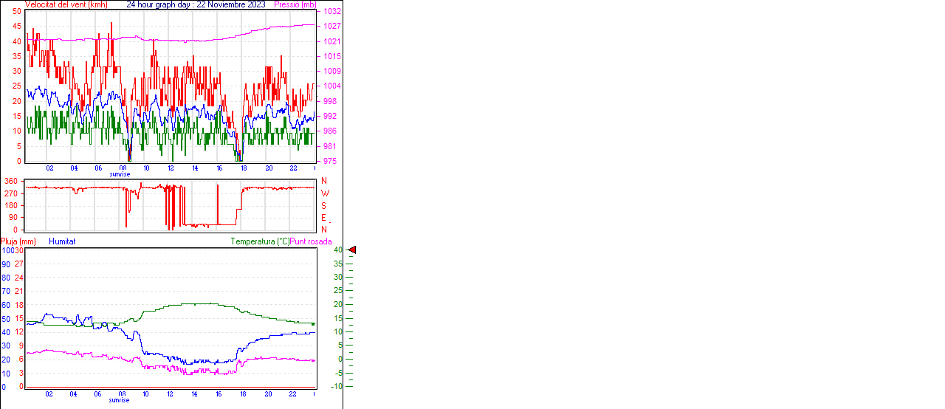This screenshot has height=409, width=945.
Task: Click the 50 value on wind speed axis
Action: tap(17, 12)
